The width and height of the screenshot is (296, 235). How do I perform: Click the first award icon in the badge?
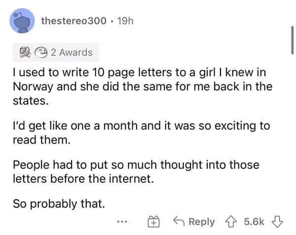[x=22, y=52]
